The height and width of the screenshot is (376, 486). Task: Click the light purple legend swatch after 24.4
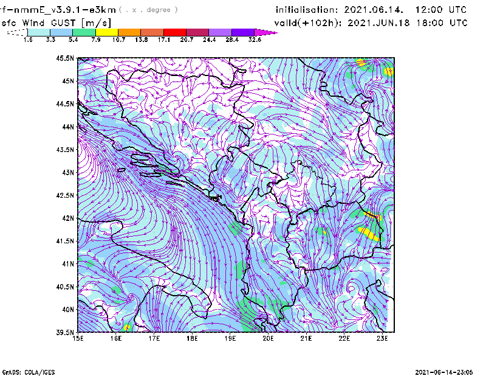220,32
